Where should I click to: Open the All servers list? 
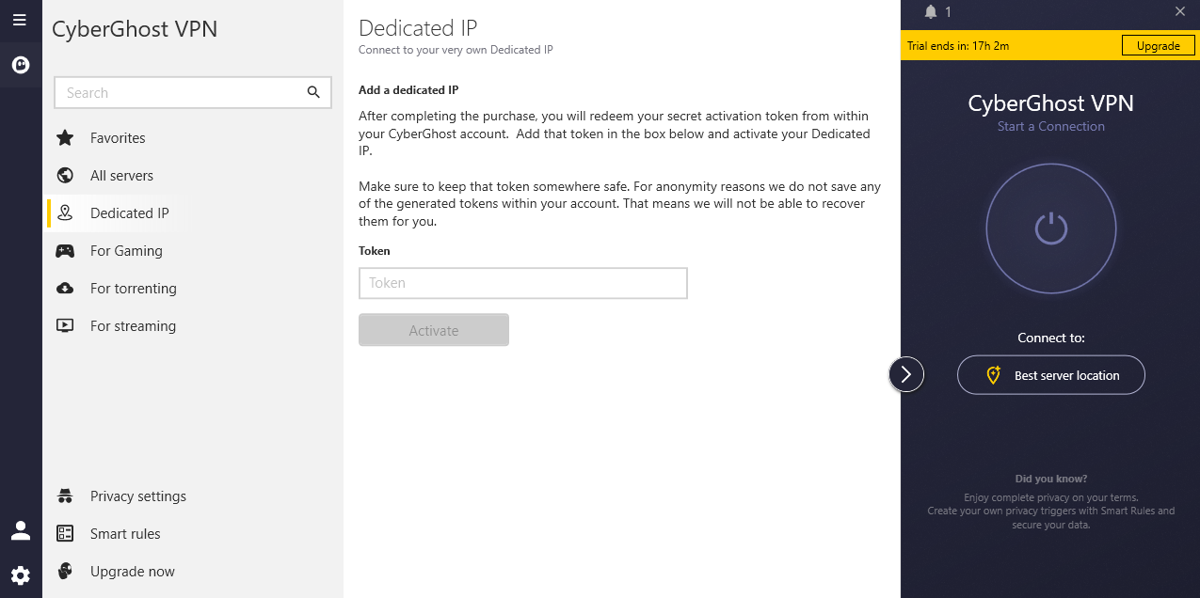[x=121, y=176]
